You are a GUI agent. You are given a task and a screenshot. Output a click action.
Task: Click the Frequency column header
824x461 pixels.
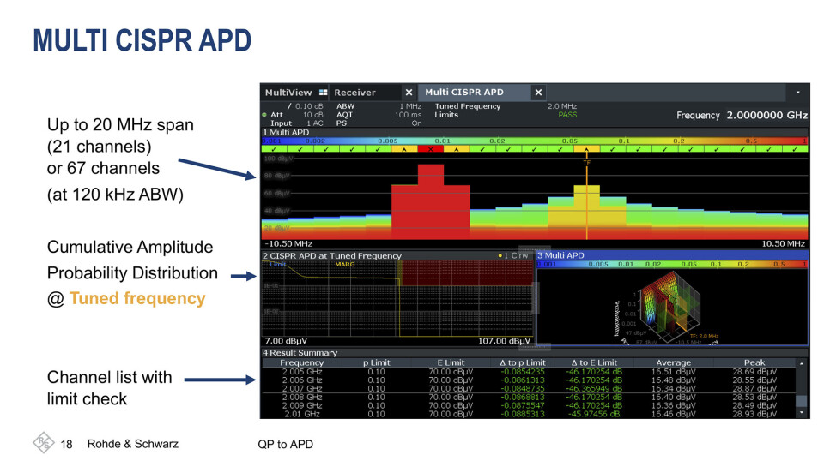pos(301,362)
